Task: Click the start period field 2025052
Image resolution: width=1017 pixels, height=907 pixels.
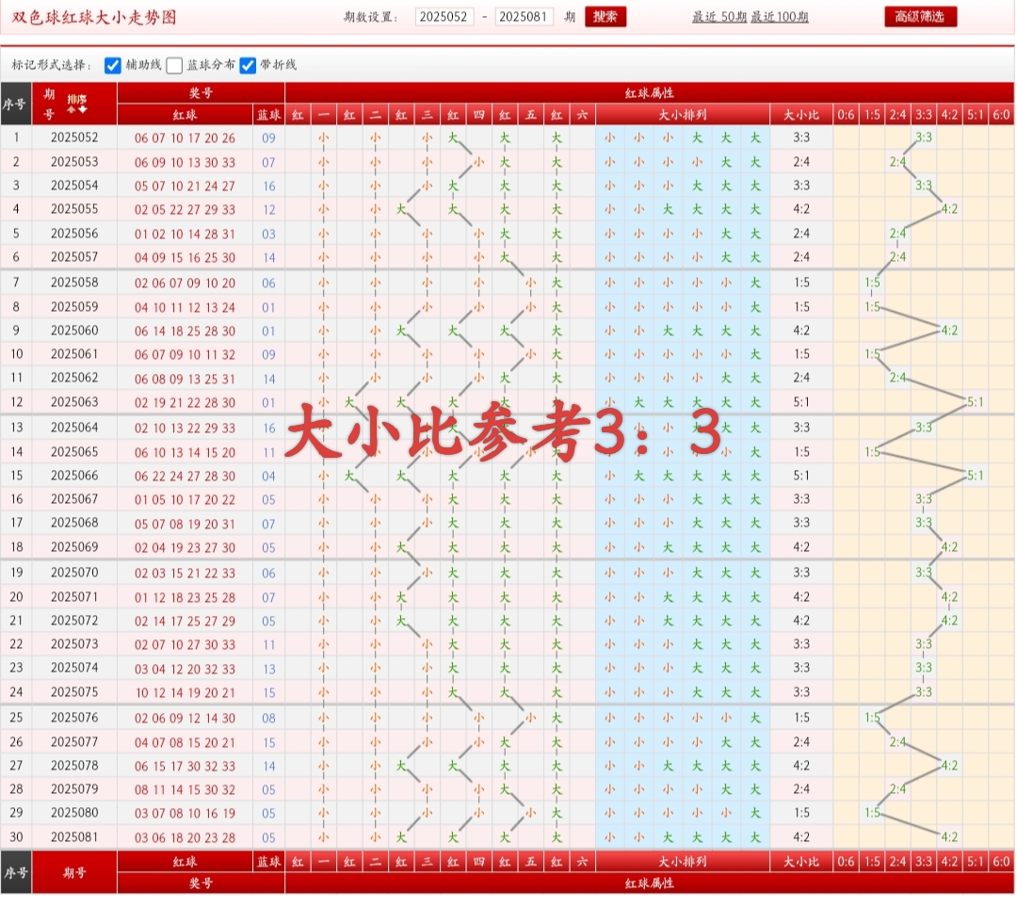Action: pyautogui.click(x=444, y=17)
